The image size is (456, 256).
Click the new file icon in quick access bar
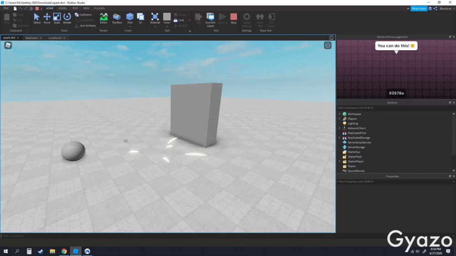(15, 8)
